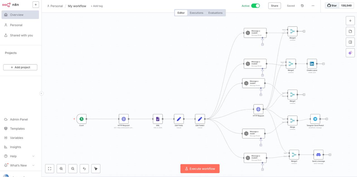Select the XML to JSON node
Viewport: 357px width, 177px height.
[158, 119]
